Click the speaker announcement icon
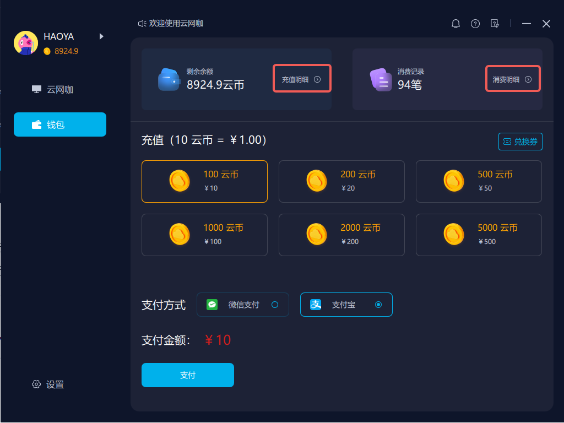 [x=142, y=24]
